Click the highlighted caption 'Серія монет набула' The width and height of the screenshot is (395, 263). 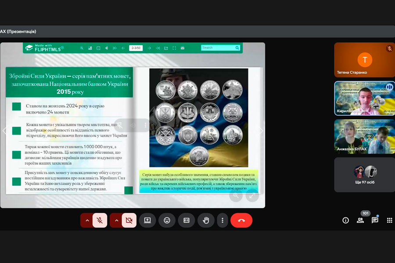[x=198, y=181]
